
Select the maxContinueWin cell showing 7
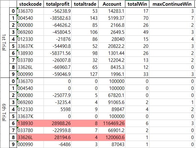tap(172, 18)
